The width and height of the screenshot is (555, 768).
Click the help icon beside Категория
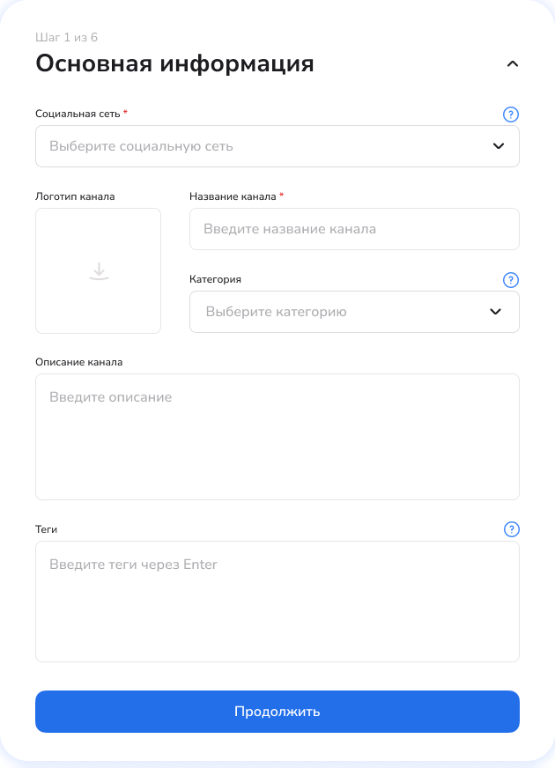pos(511,280)
